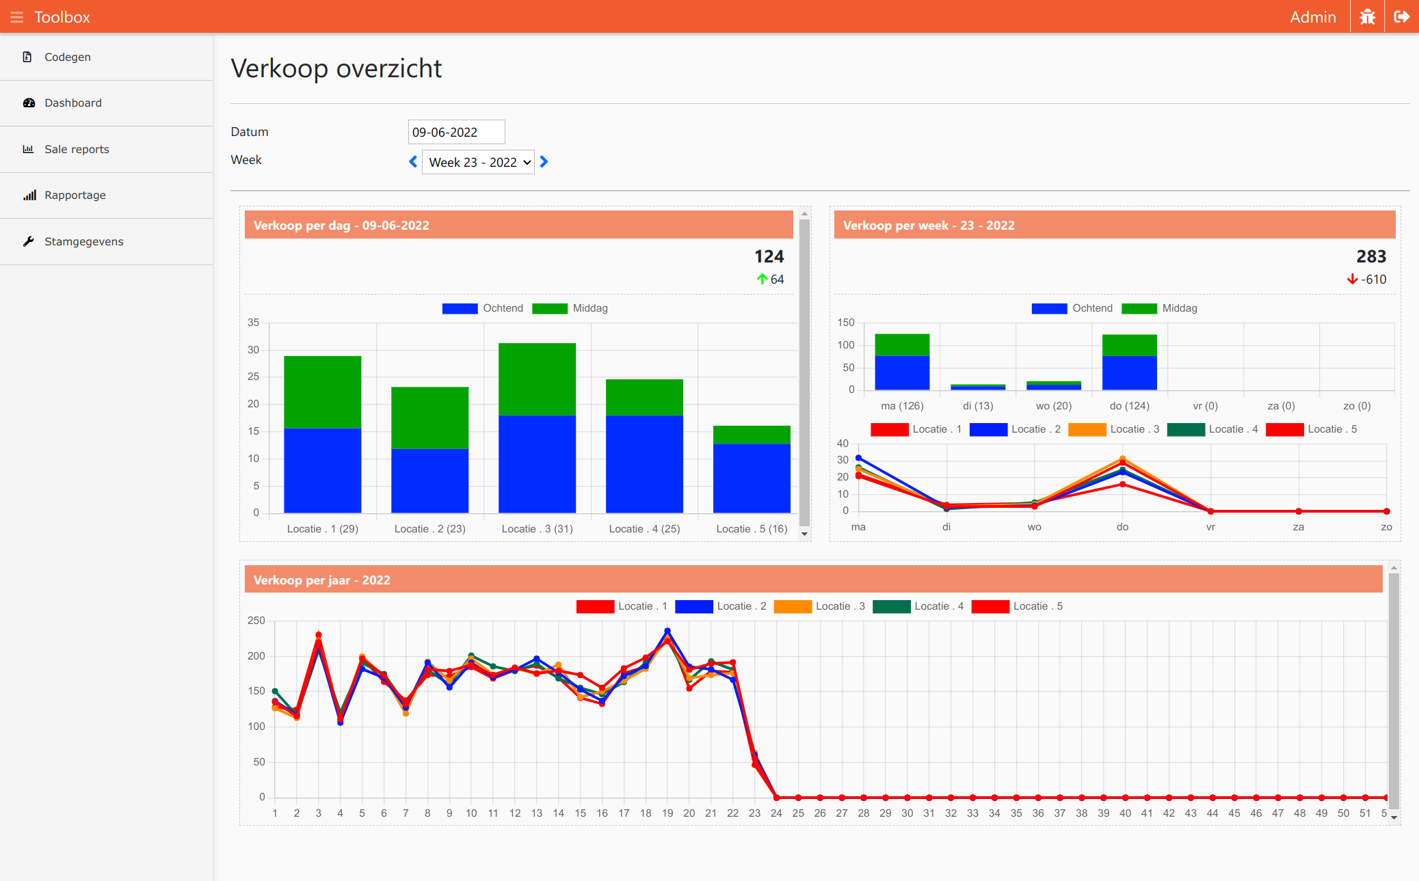Screen dimensions: 1419x881
Task: Click the Verkoop per week header
Action: coord(1115,225)
